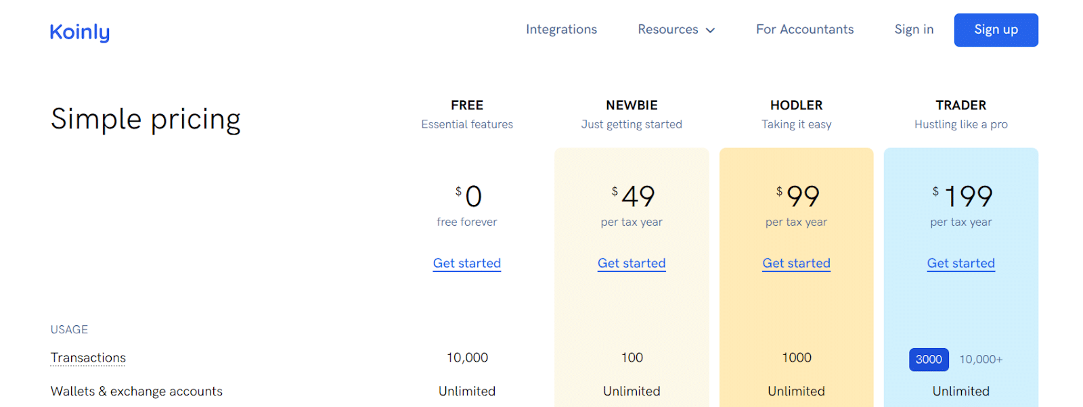Get started with the TRADER plan
Screen dimensions: 1083x407
[x=961, y=263]
